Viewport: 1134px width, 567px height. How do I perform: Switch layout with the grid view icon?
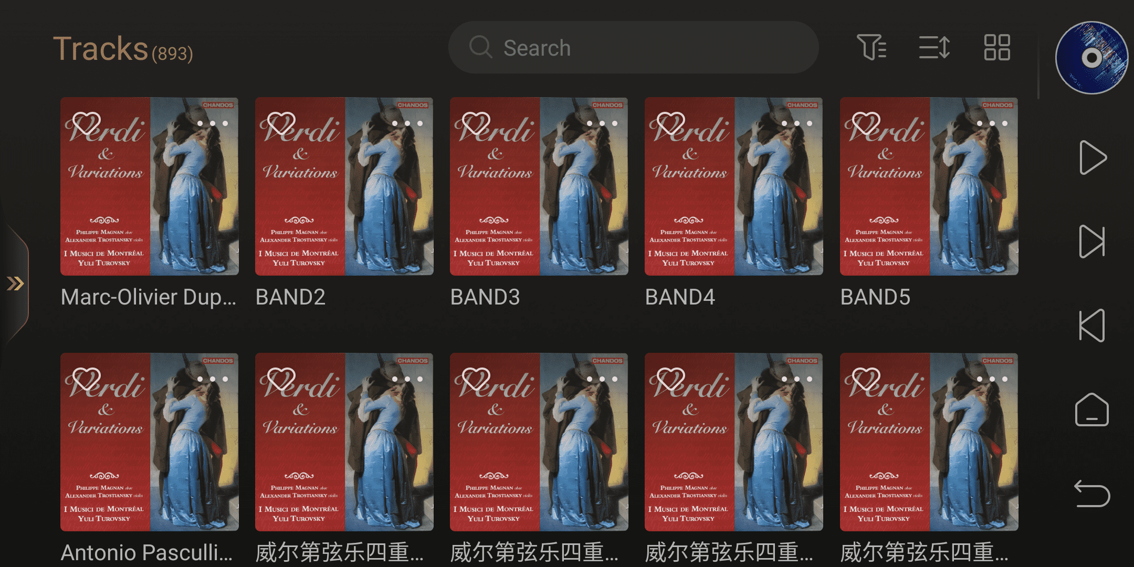tap(997, 47)
